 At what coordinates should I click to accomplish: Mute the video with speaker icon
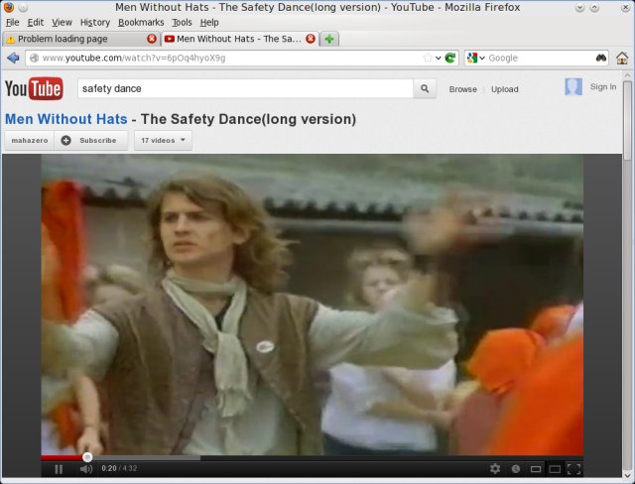(x=86, y=469)
